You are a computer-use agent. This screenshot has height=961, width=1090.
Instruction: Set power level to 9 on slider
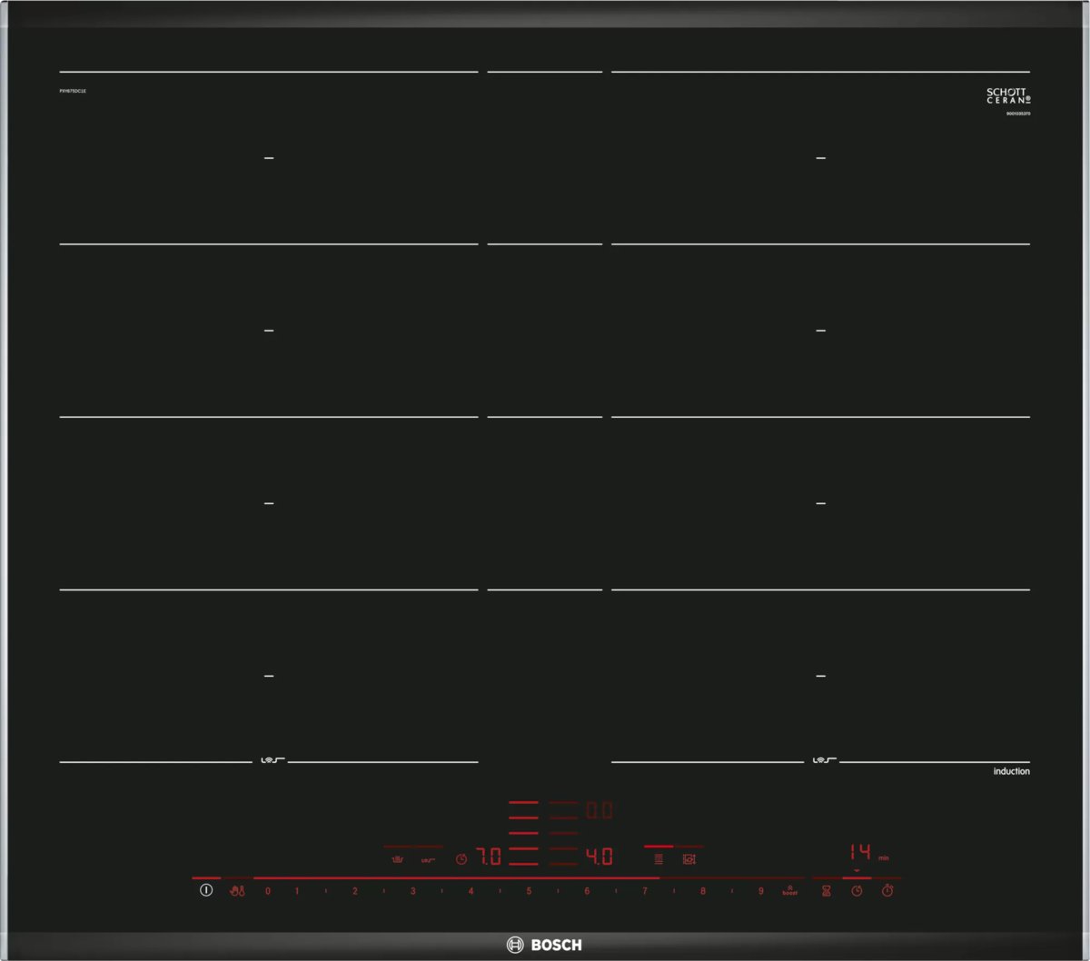(x=761, y=891)
